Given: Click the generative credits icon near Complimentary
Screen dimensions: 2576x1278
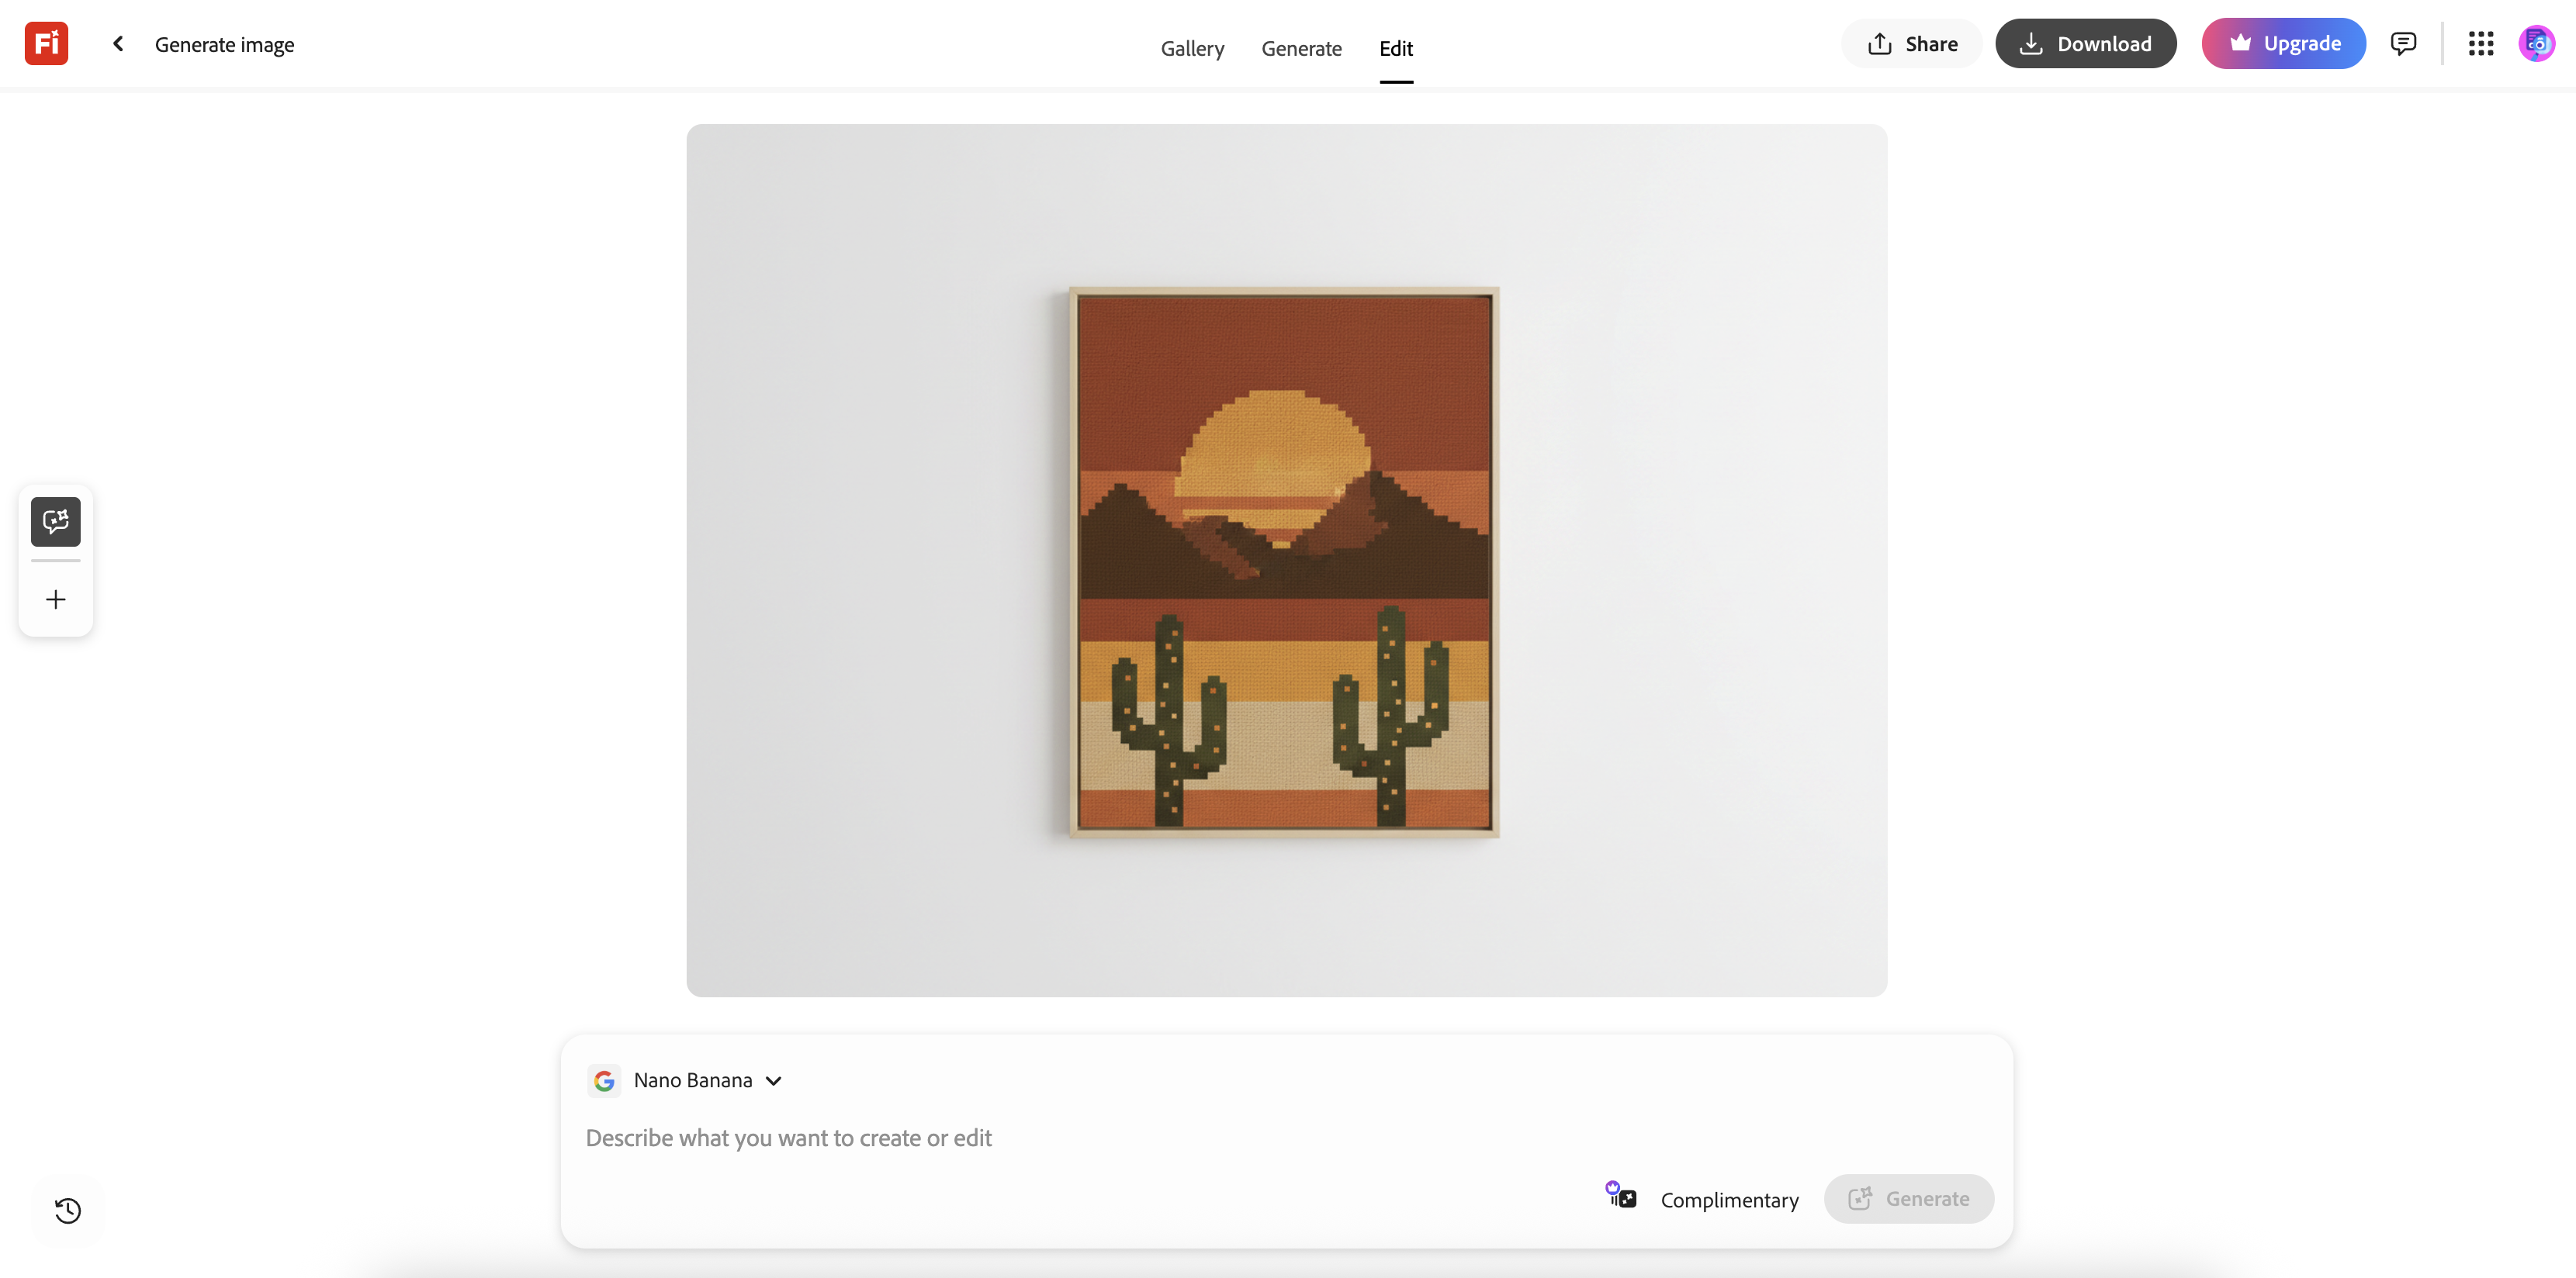Looking at the screenshot, I should (1621, 1196).
